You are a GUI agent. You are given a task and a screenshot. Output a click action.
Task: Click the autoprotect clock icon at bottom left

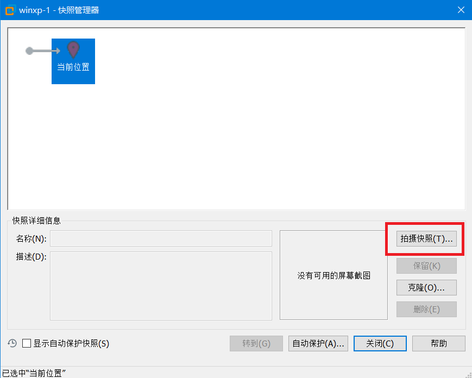[x=12, y=343]
